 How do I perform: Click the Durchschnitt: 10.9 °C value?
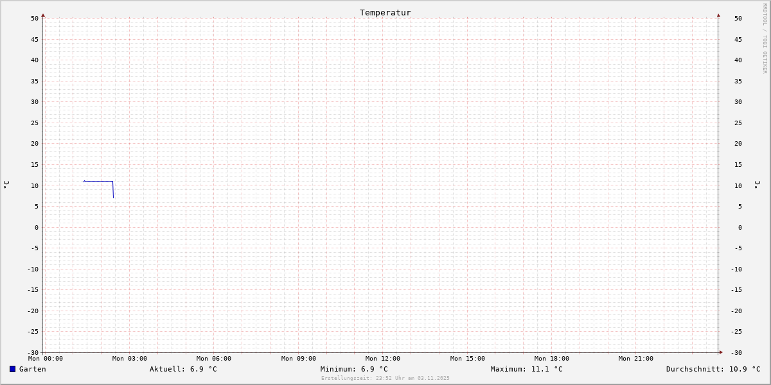coord(713,369)
